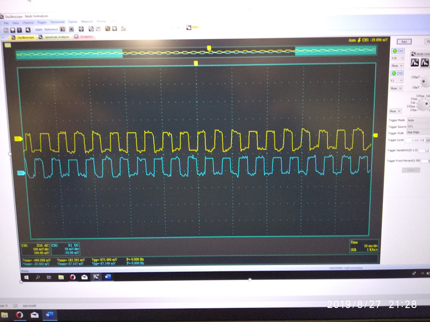Expand the More dropdown under CH1
This screenshot has width=430, height=322.
click(x=397, y=66)
